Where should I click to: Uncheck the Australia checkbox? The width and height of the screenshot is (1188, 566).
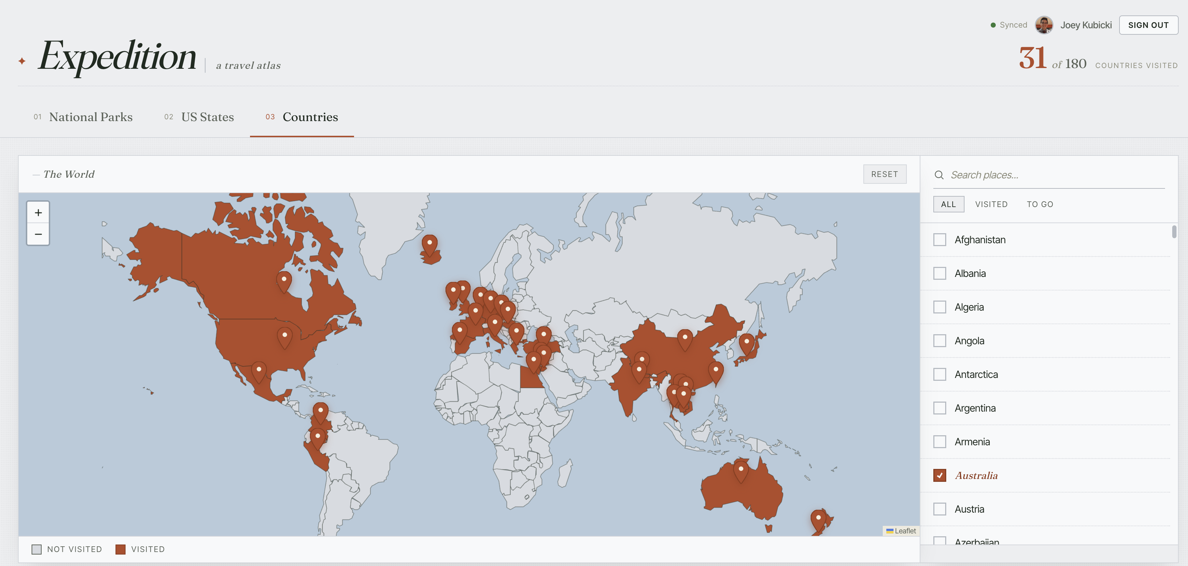[939, 475]
